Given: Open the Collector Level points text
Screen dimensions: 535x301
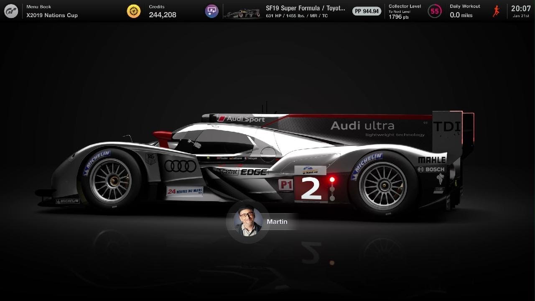Looking at the screenshot, I should pos(405,12).
